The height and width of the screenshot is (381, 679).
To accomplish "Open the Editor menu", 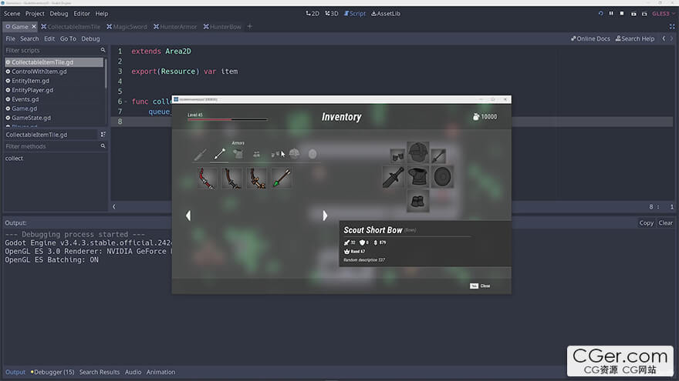I will click(82, 13).
